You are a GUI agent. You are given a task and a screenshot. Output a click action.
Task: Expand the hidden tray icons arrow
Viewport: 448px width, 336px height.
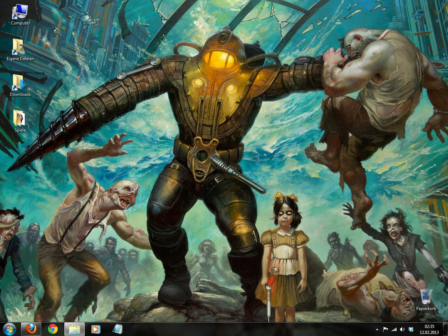click(377, 329)
